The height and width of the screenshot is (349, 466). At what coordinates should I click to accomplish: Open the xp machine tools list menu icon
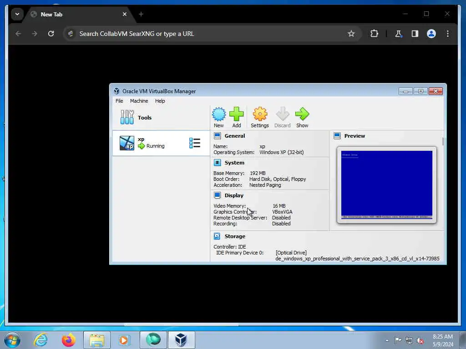[195, 143]
